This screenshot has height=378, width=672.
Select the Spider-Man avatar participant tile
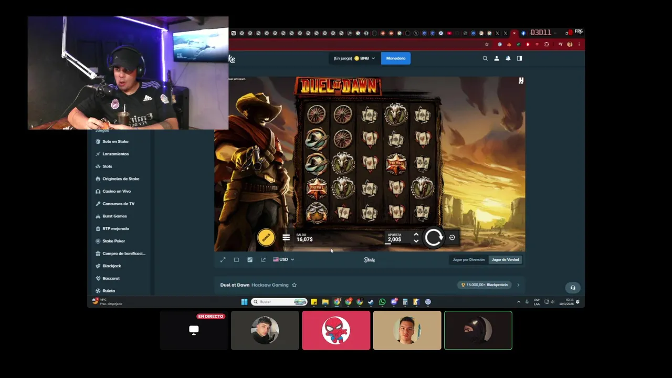[336, 330]
